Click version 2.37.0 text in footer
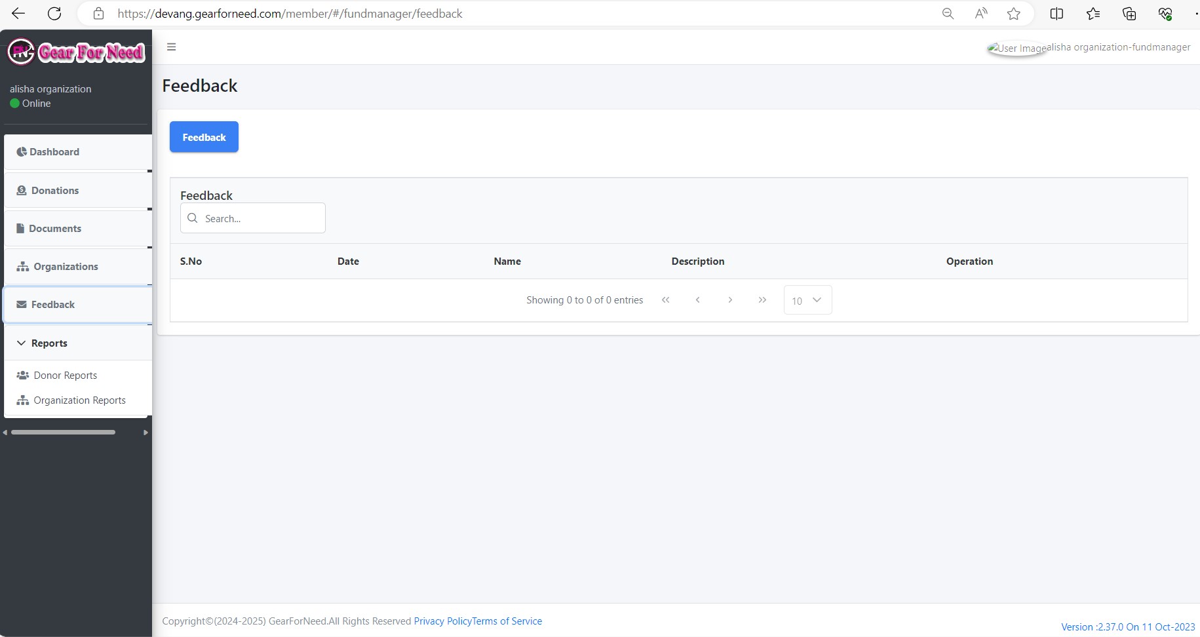This screenshot has height=637, width=1200. tap(1128, 627)
